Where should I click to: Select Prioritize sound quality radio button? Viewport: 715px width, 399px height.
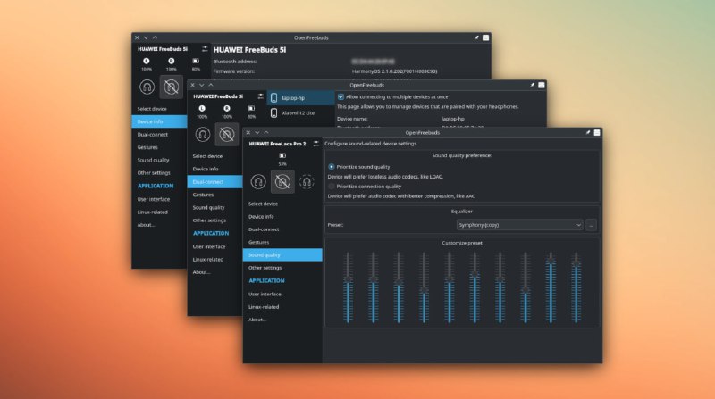(x=332, y=166)
